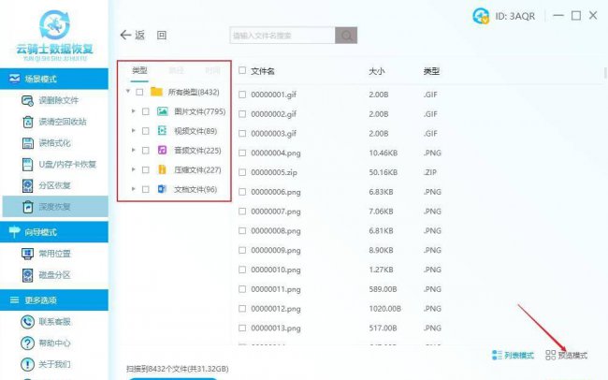The height and width of the screenshot is (380, 608).
Task: Expand the 文档文件 tree arrow
Action: 134,189
